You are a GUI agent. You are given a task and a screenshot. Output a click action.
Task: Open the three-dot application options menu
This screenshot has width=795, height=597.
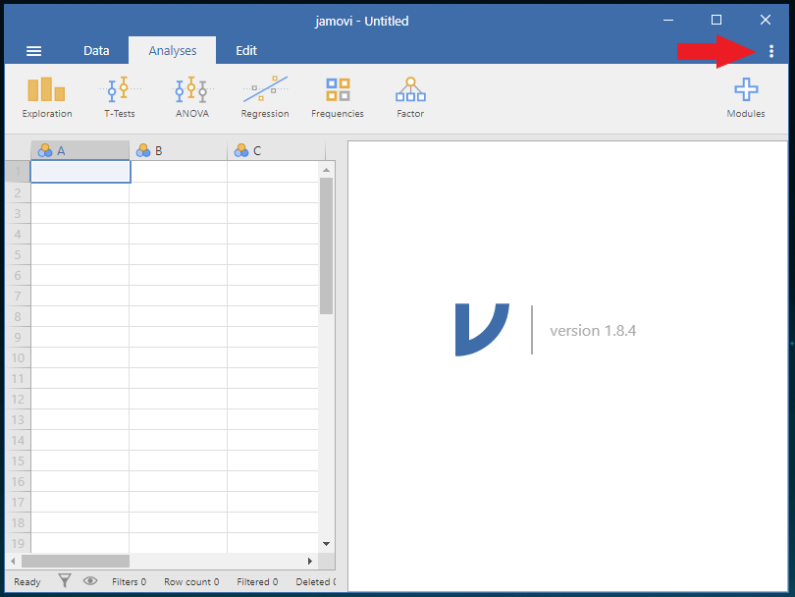(x=771, y=51)
